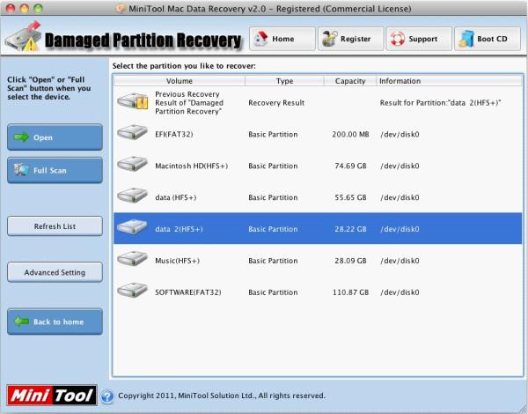Click Result for Partition information text

[441, 103]
